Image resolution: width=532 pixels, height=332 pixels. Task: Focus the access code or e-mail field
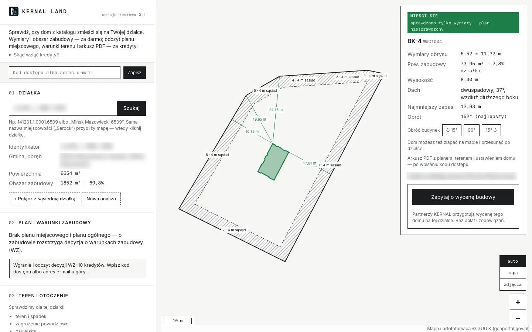coord(65,73)
